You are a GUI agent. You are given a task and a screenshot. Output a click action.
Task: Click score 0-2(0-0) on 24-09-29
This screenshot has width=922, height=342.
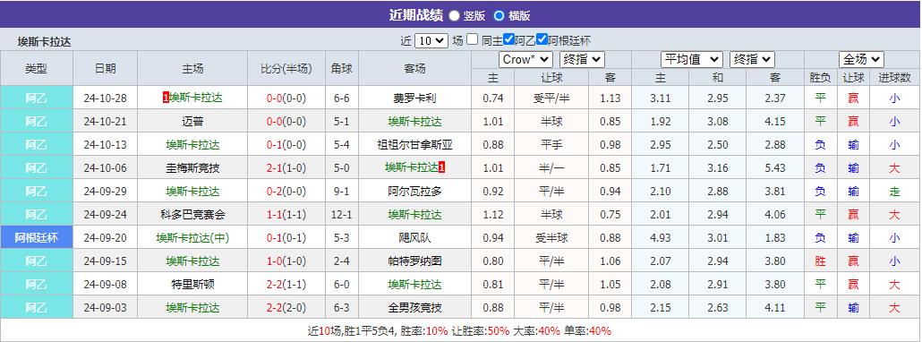point(286,192)
